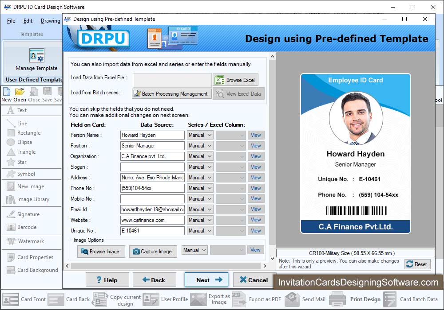The image size is (444, 310).
Task: Open Unique No data source dropdown
Action: (x=200, y=231)
